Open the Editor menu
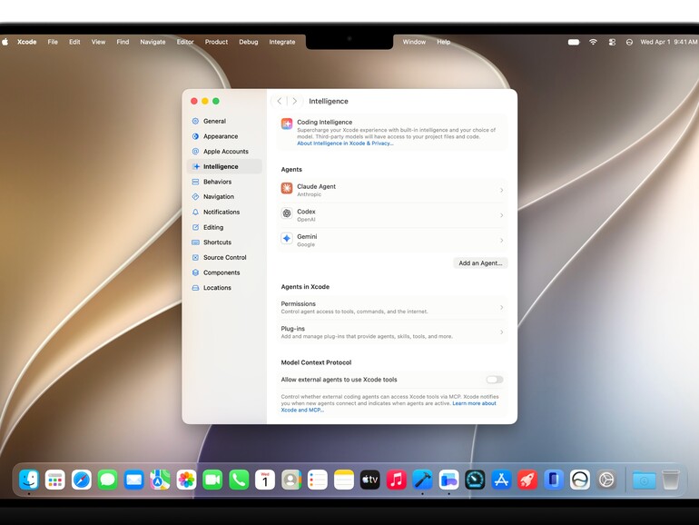Viewport: 699px width, 525px height. point(185,42)
